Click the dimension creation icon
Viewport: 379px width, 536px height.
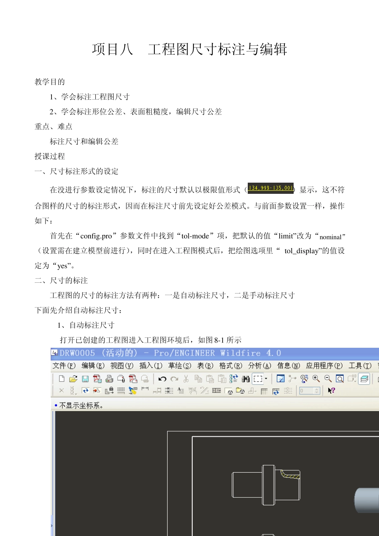[x=145, y=389]
